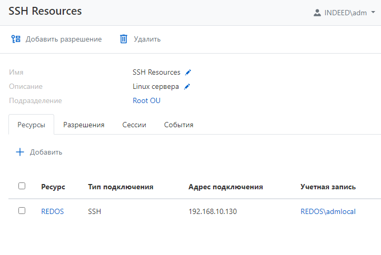Click the add permission icon in the toolbar
This screenshot has height=255, width=381.
point(16,39)
